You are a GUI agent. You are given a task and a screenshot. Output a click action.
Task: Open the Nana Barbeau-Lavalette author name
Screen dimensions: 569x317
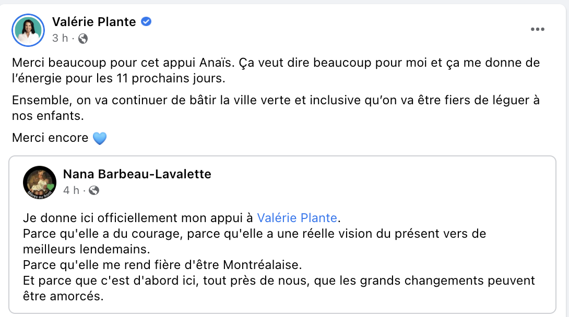pyautogui.click(x=137, y=174)
